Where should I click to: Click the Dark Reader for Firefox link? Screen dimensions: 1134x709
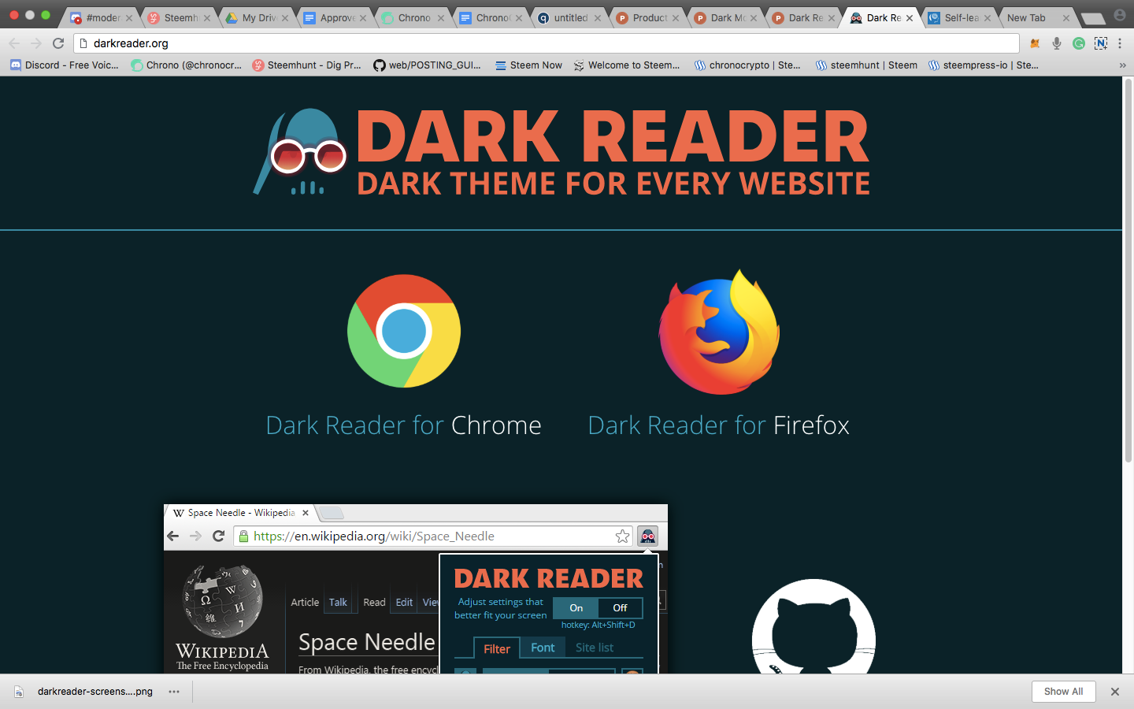719,425
